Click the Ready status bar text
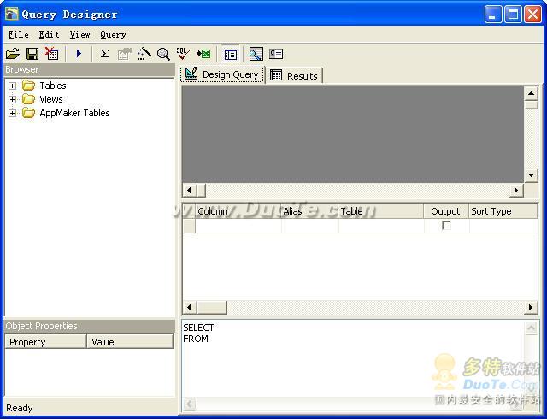This screenshot has width=547, height=419. [x=19, y=408]
